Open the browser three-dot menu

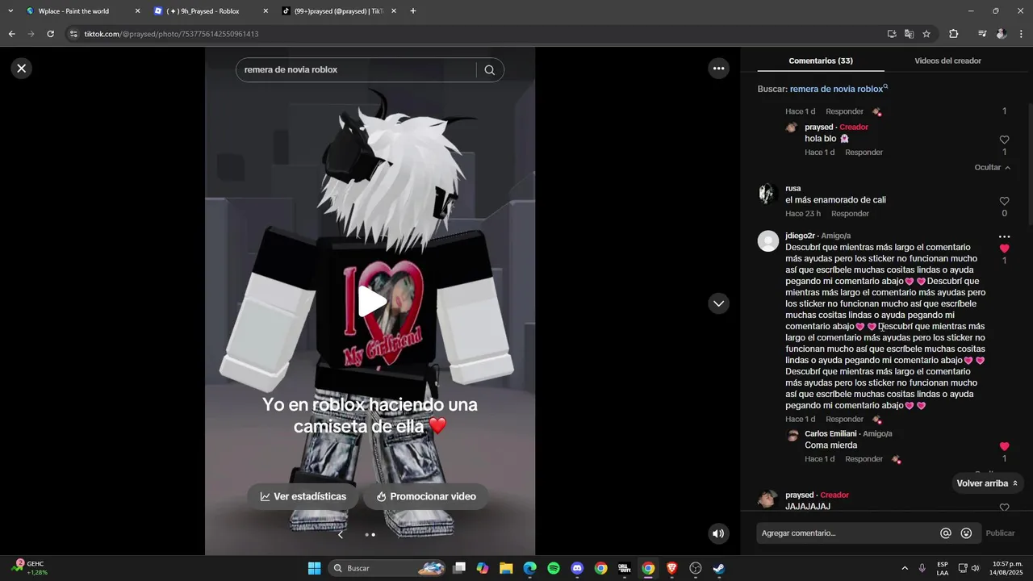pyautogui.click(x=1021, y=34)
